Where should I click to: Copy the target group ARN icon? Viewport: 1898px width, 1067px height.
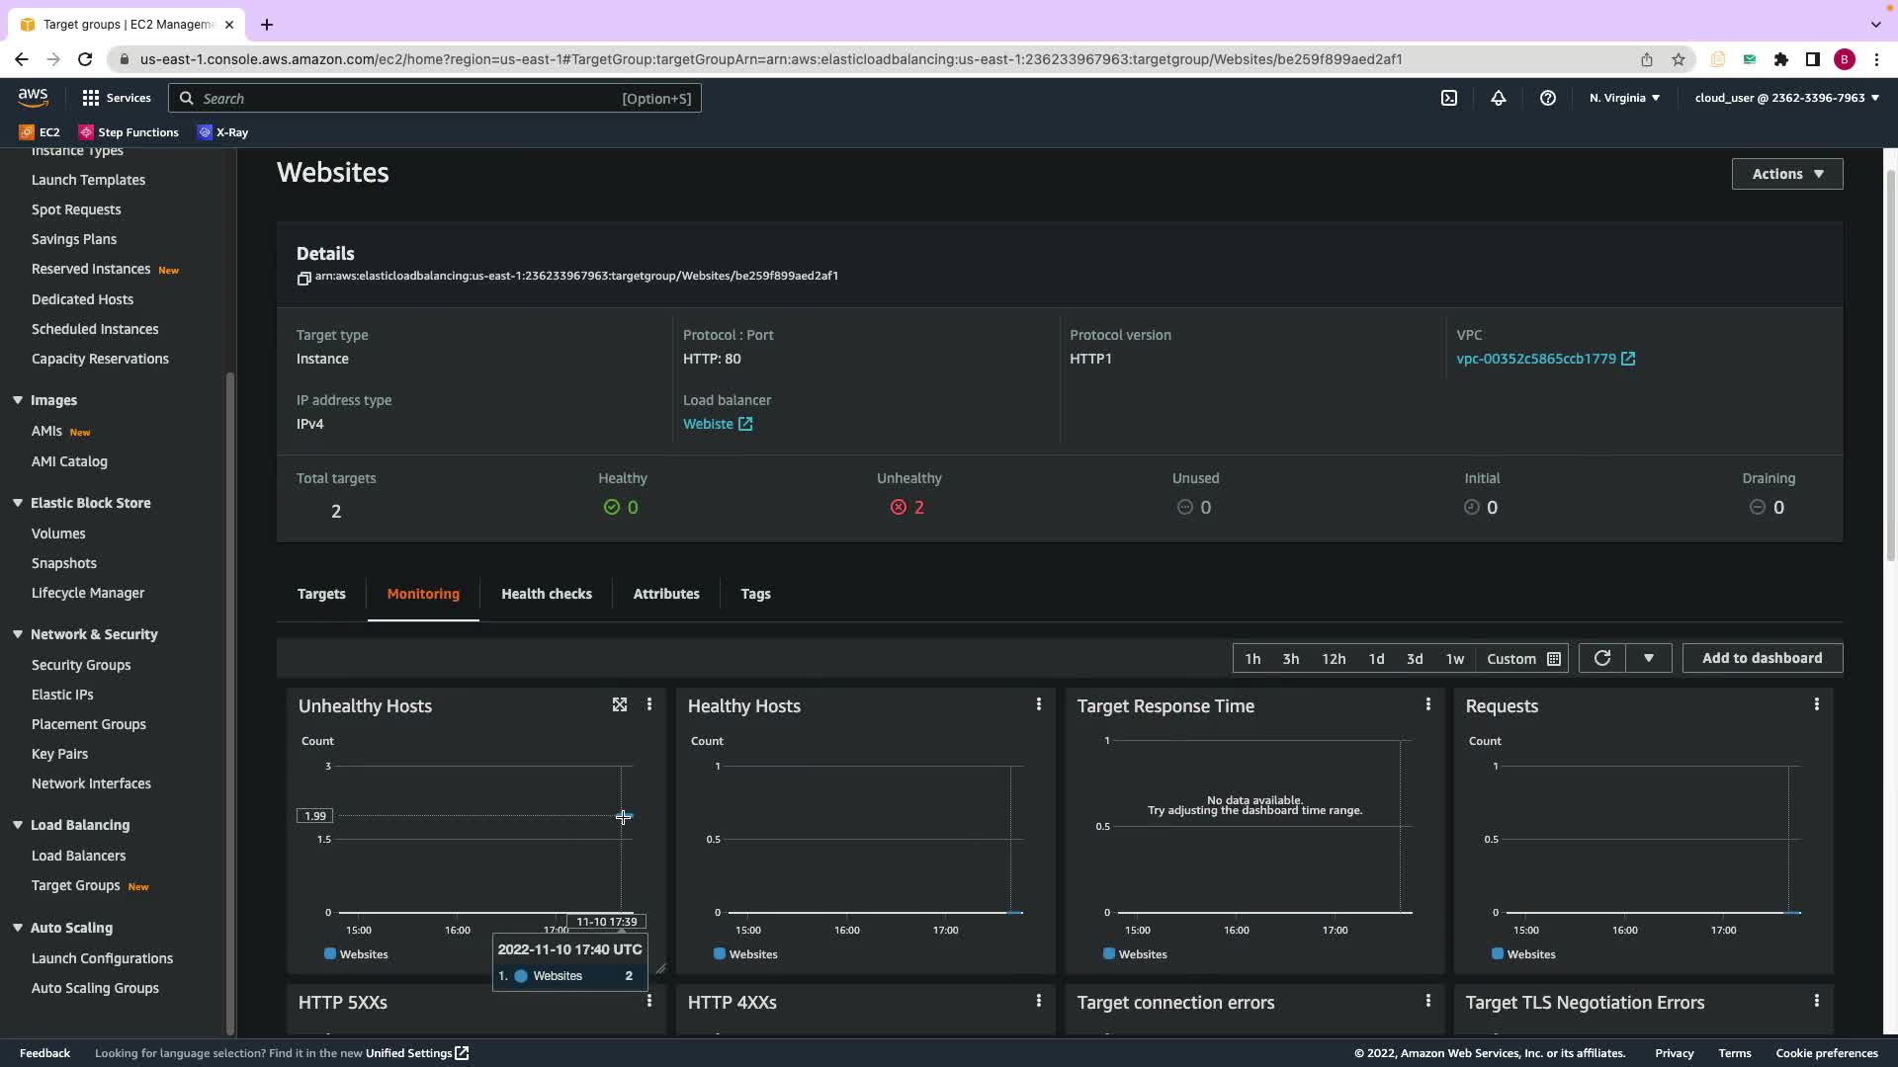(303, 278)
